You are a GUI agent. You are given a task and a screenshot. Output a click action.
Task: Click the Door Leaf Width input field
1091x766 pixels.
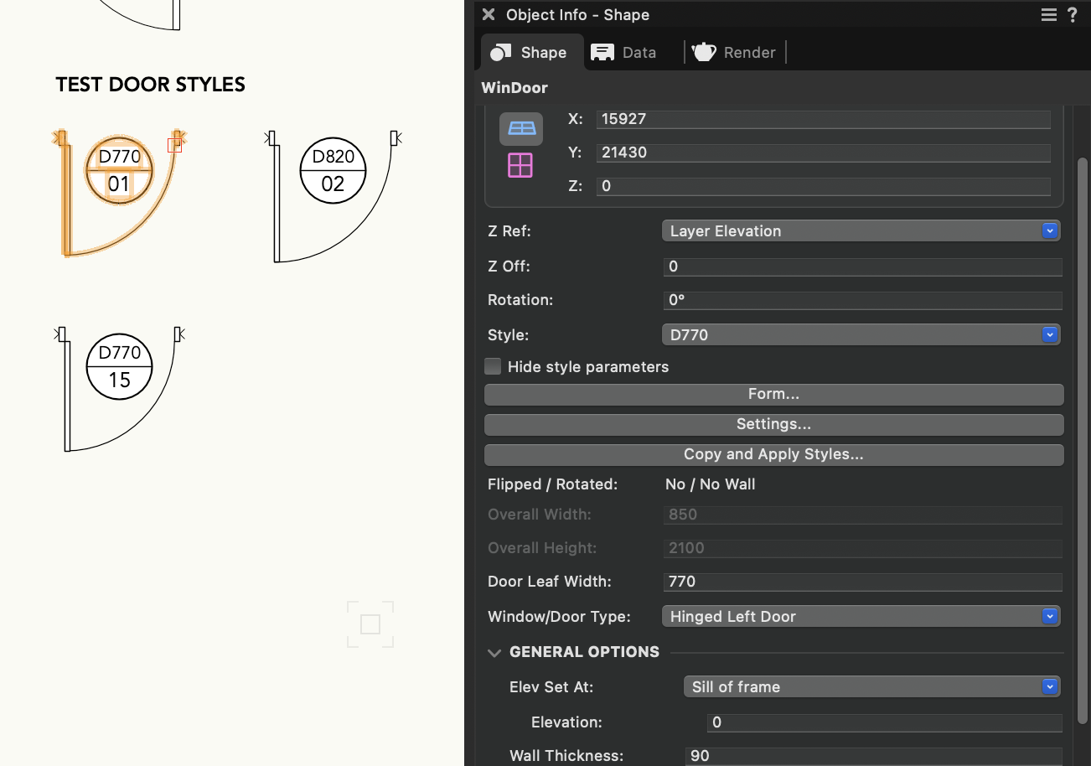[862, 582]
